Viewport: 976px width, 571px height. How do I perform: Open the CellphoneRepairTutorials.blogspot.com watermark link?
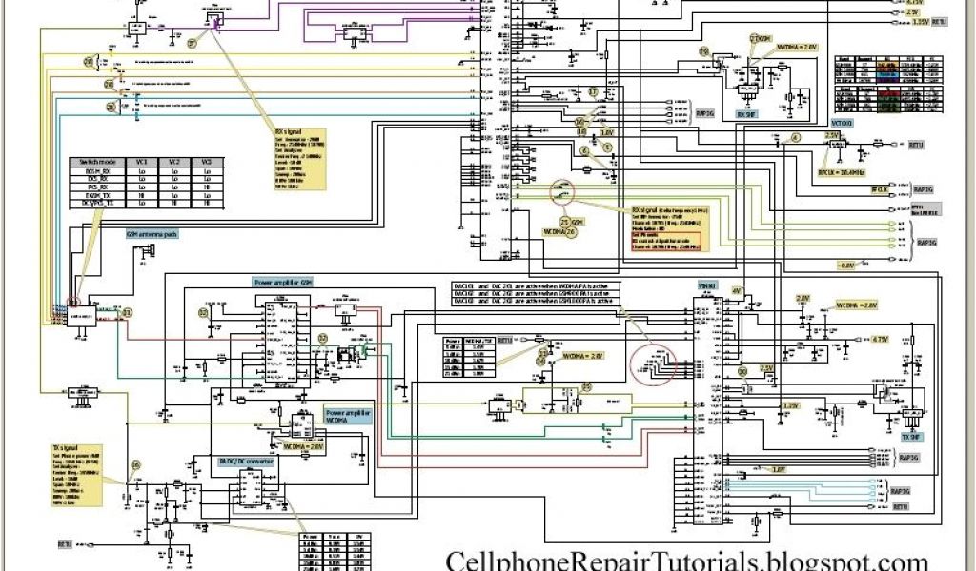tap(686, 561)
